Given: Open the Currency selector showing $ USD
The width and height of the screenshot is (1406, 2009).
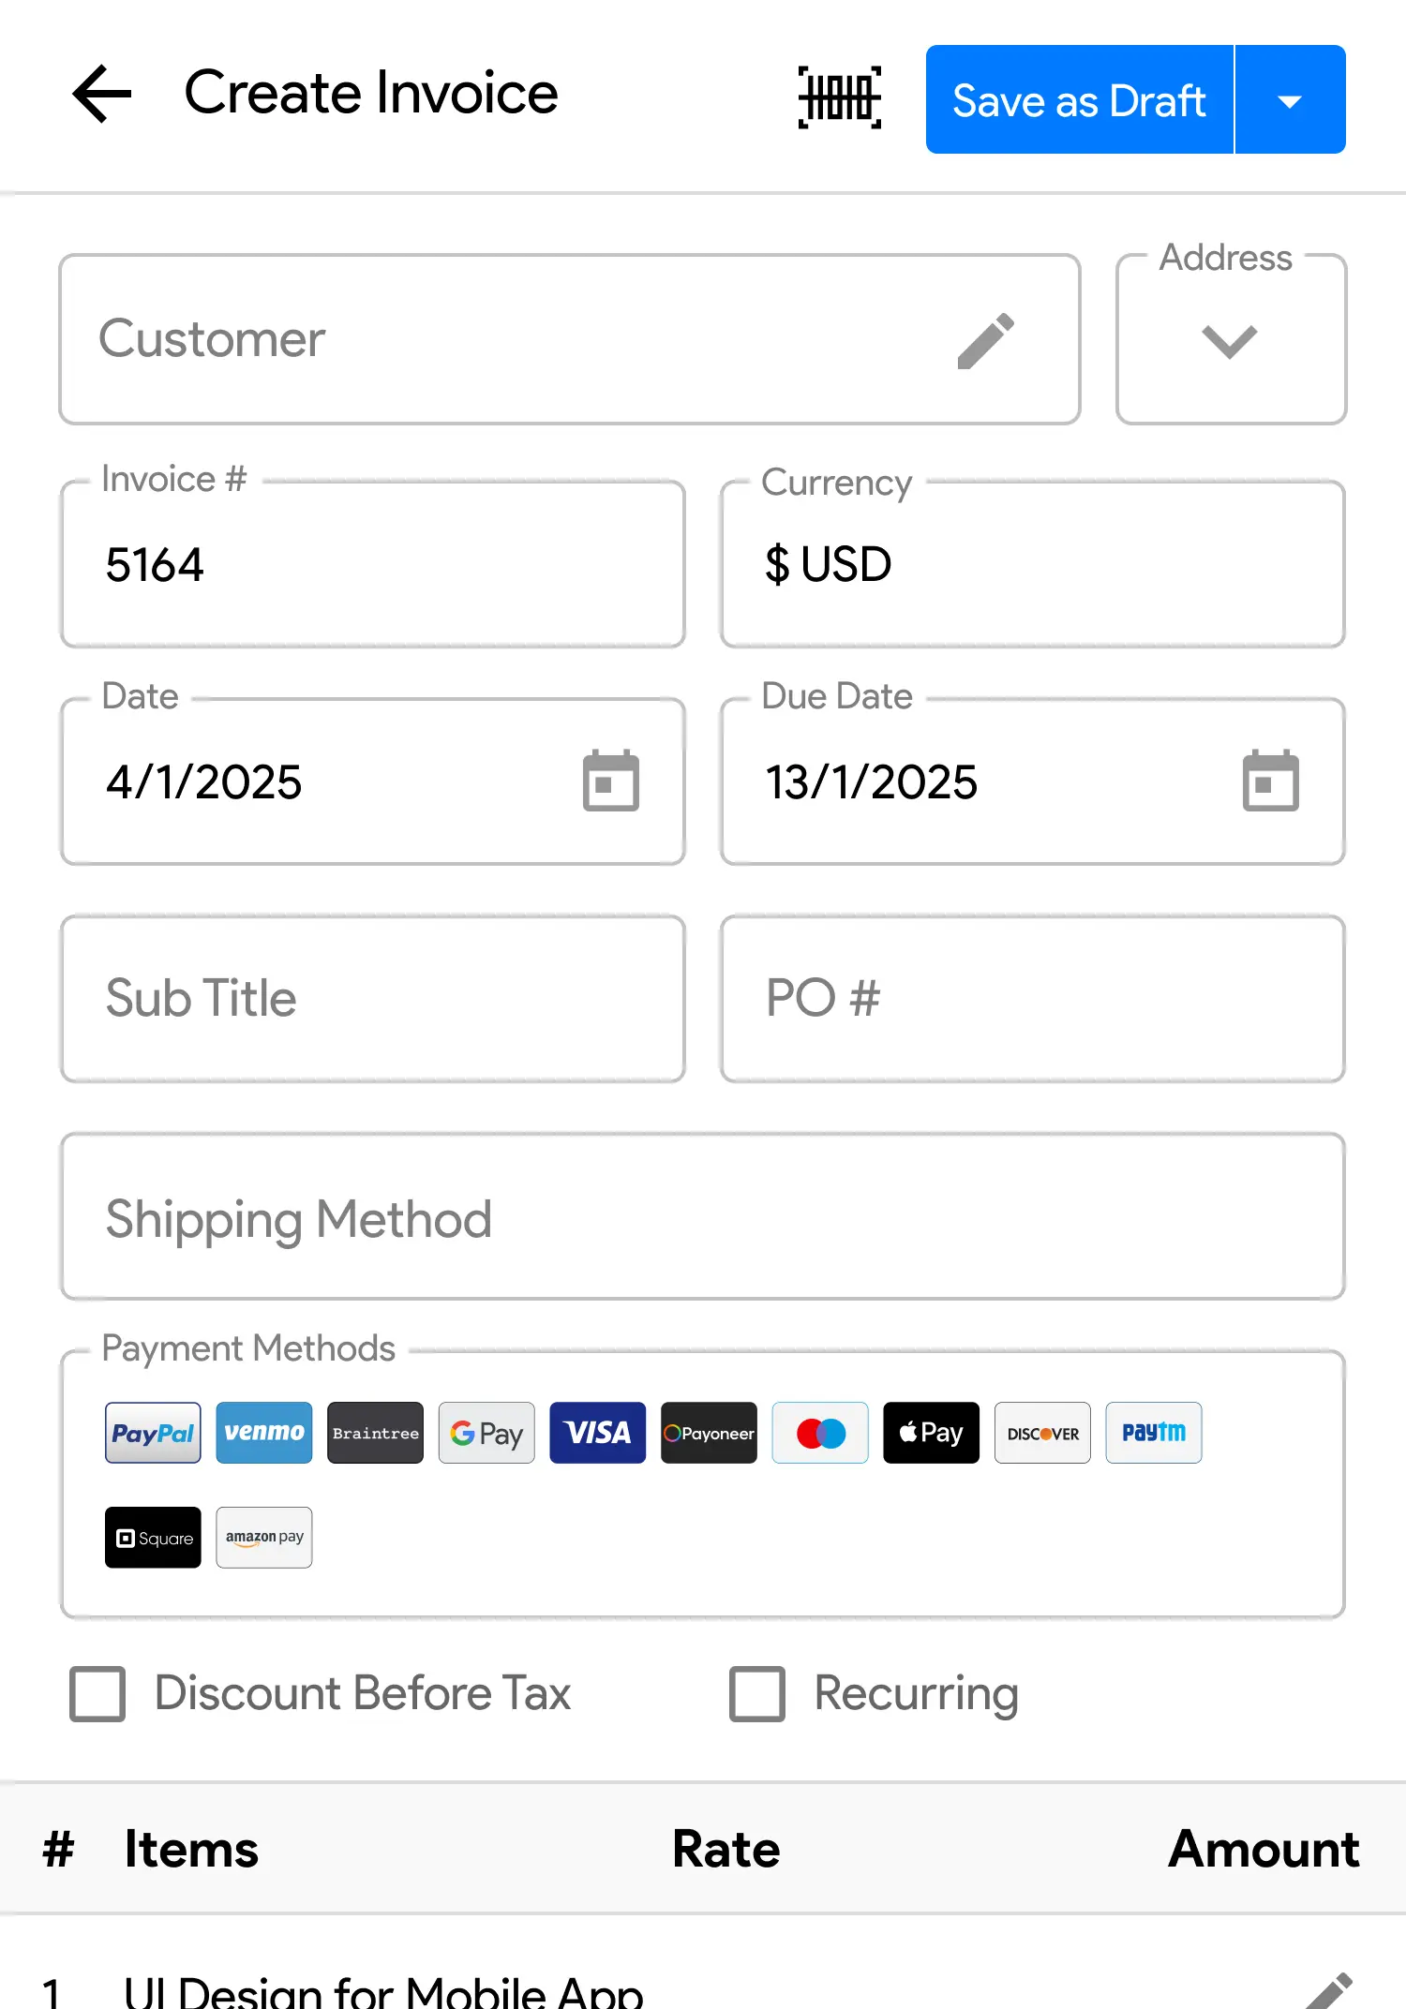Looking at the screenshot, I should pos(1033,564).
